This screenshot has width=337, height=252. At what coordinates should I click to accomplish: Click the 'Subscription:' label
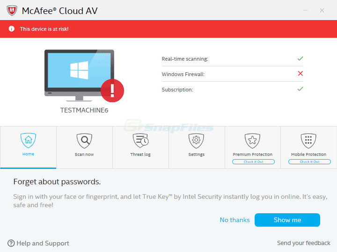point(177,90)
